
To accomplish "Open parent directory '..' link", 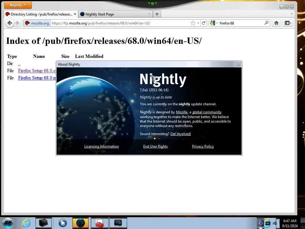I will [19, 64].
